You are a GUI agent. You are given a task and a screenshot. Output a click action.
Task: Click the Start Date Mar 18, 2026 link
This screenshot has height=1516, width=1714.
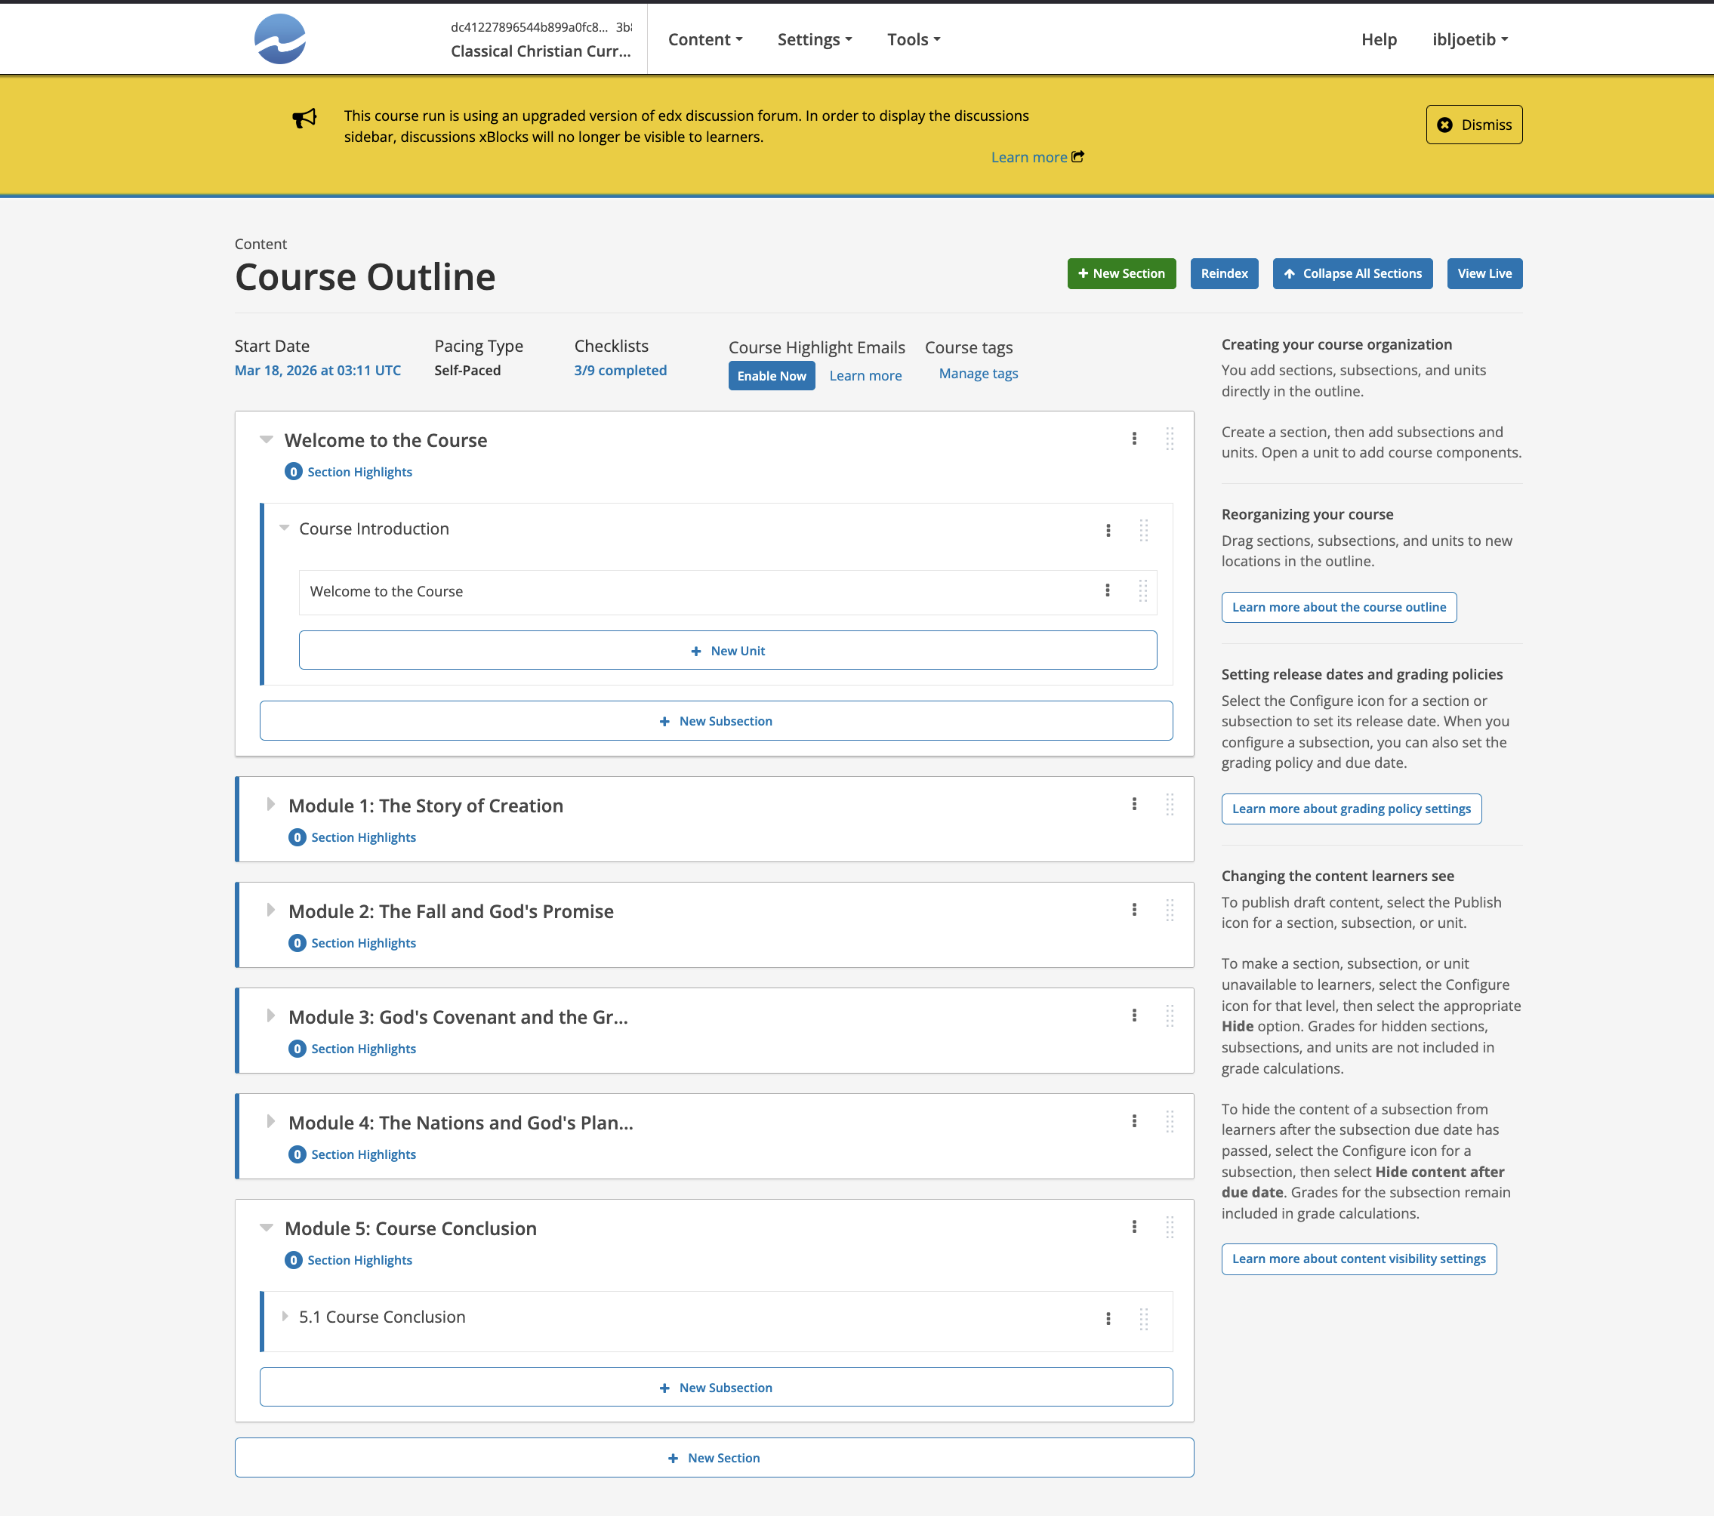pyautogui.click(x=318, y=370)
